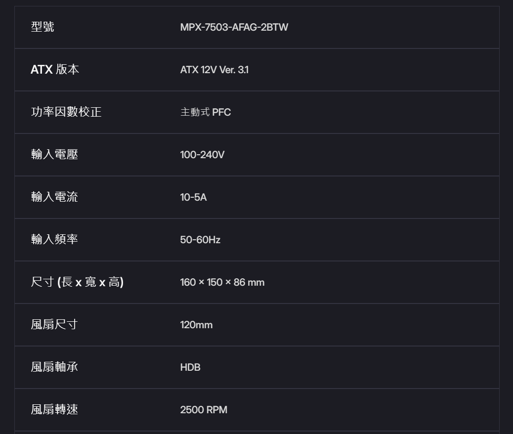Click the 10-5A current value
Viewport: 513px width, 434px height.
tap(193, 197)
